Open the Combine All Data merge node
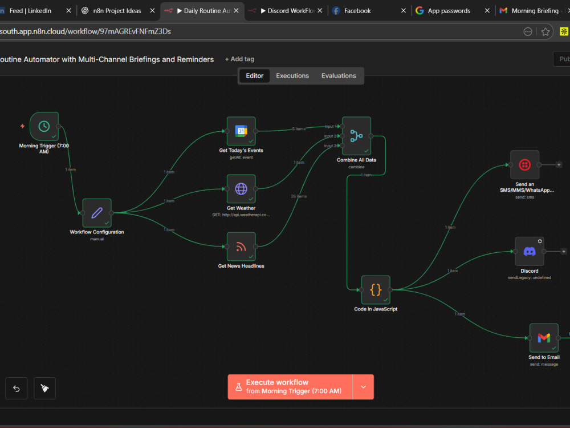 tap(356, 136)
